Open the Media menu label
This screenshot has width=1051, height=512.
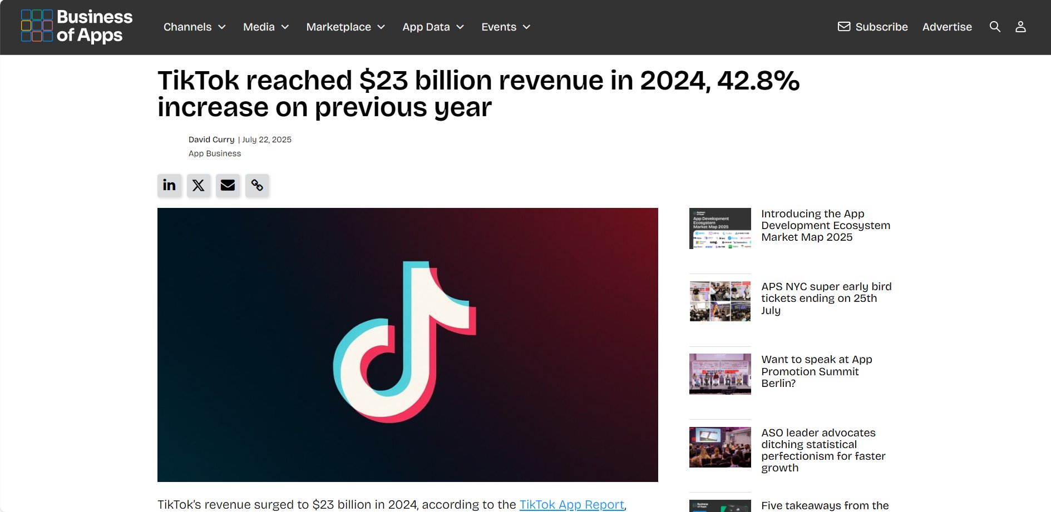tap(259, 27)
